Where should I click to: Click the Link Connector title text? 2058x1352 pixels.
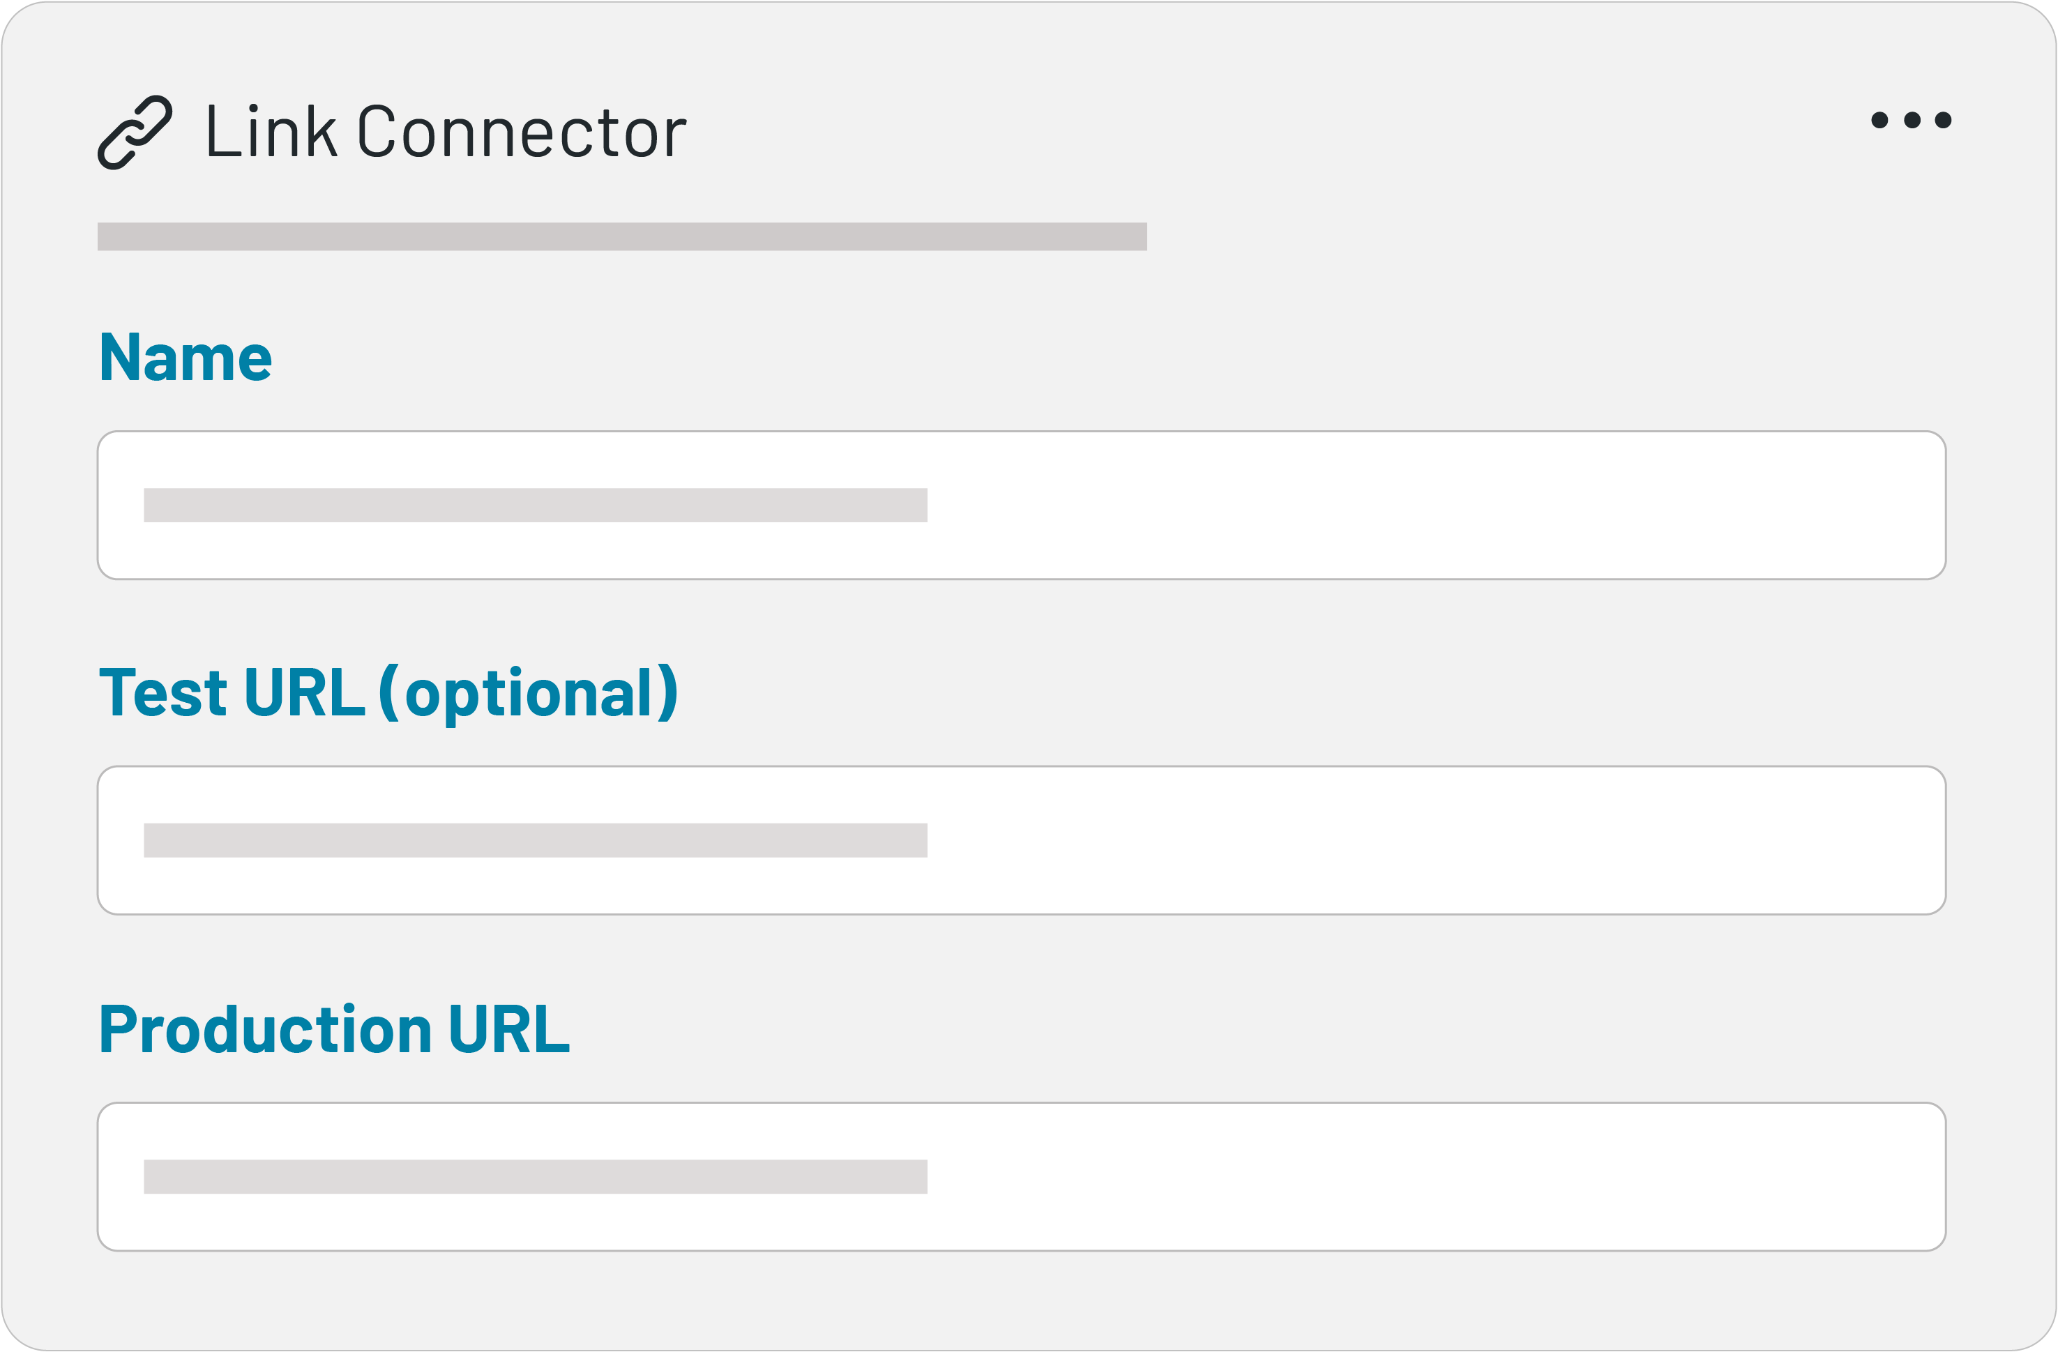pos(446,131)
